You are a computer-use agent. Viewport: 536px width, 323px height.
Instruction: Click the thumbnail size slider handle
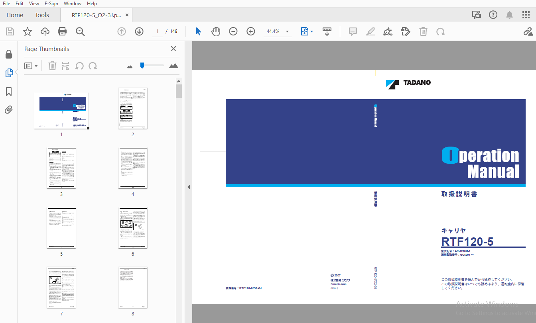pos(142,65)
